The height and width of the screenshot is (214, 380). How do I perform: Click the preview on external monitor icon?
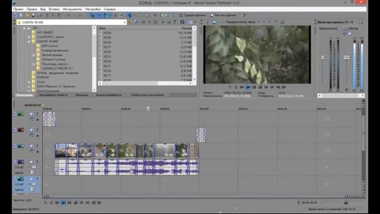[214, 22]
